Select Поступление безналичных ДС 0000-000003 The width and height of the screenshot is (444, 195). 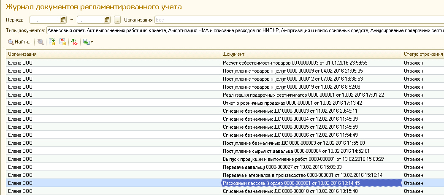coord(311,143)
